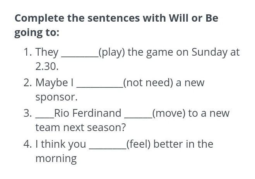Click the list number "3."
The height and width of the screenshot is (179, 255).
click(x=28, y=113)
